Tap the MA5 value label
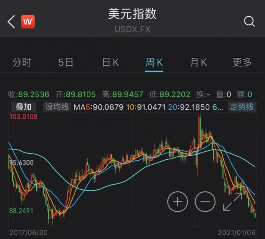 tap(98, 107)
